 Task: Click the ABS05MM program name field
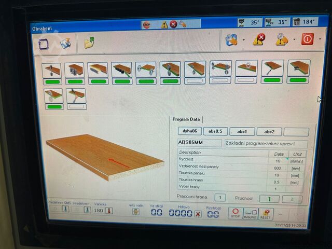(200, 143)
